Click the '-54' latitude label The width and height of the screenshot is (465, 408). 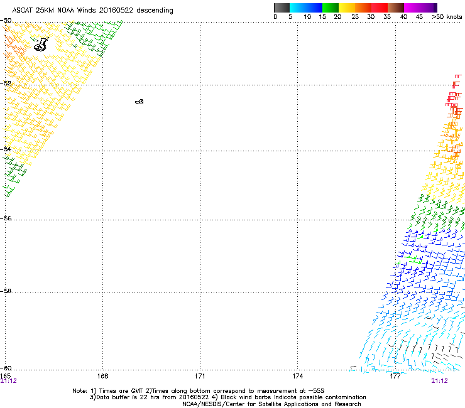(6, 149)
